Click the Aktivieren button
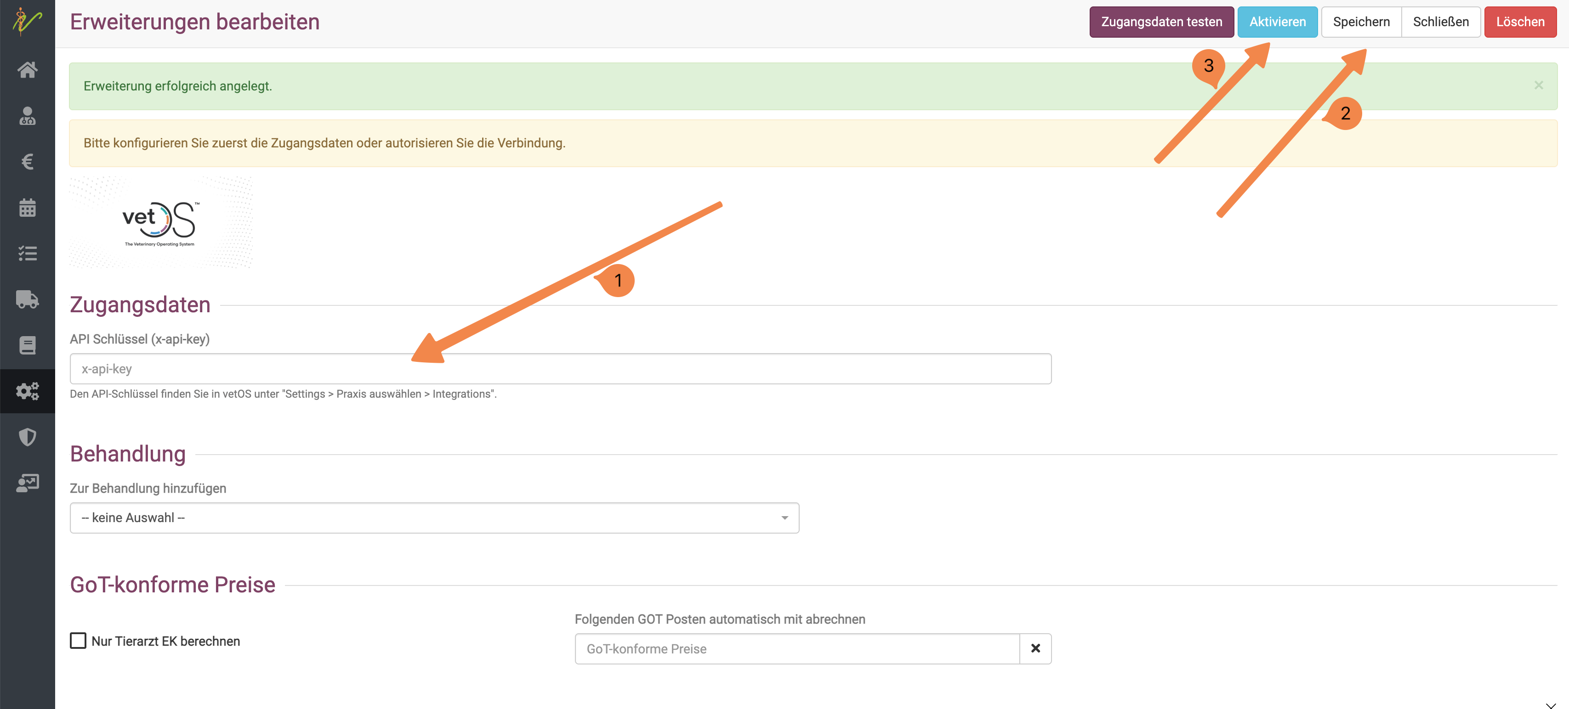Viewport: 1569px width, 709px height. [x=1277, y=22]
